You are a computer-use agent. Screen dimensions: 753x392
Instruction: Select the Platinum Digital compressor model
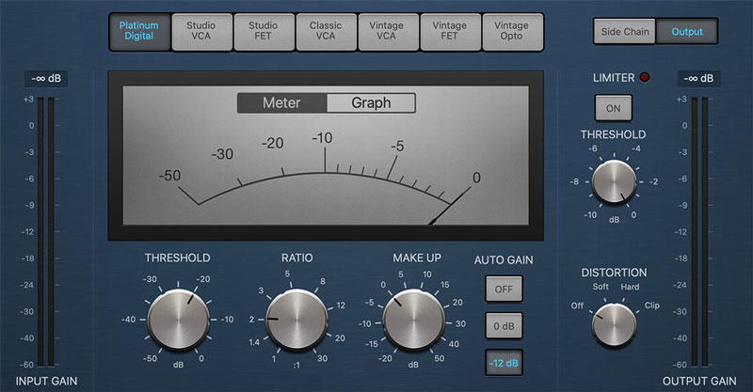138,31
